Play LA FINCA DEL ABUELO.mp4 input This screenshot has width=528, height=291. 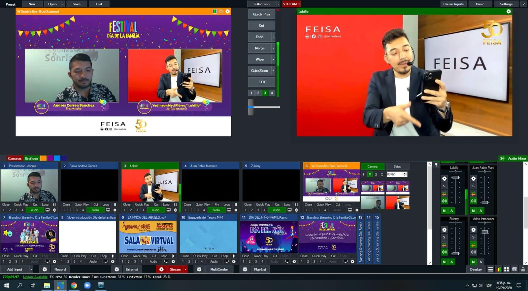click(173, 256)
